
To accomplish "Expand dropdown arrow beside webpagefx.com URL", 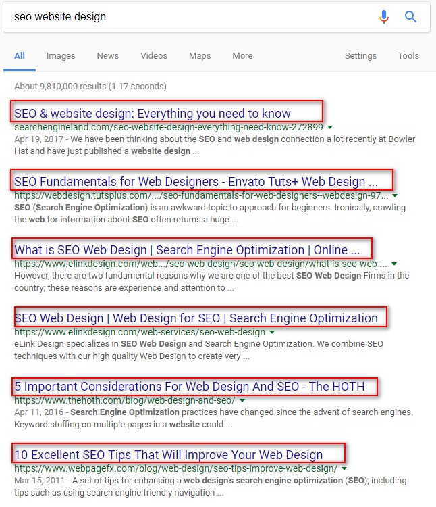I will [x=344, y=468].
